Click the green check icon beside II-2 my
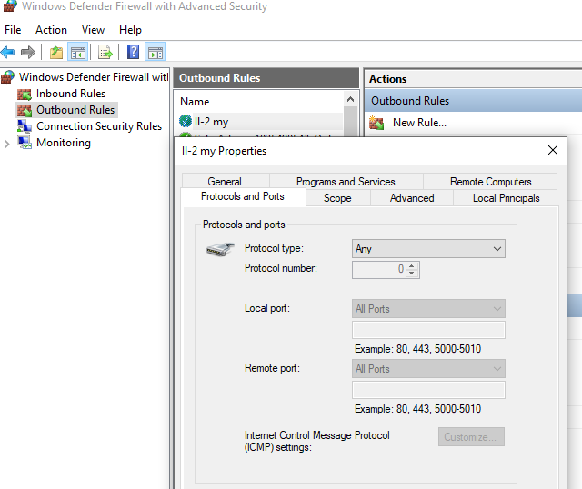Screen dimensions: 582x489 186,121
